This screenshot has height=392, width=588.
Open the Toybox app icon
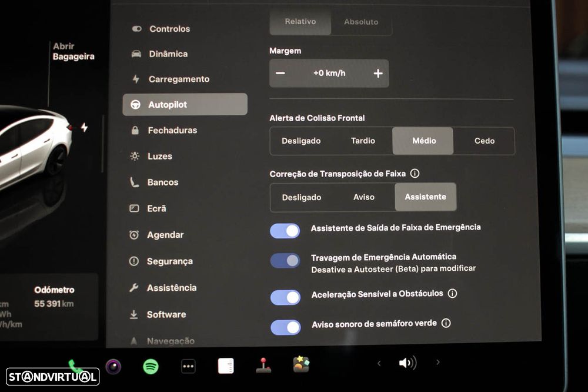tap(301, 364)
